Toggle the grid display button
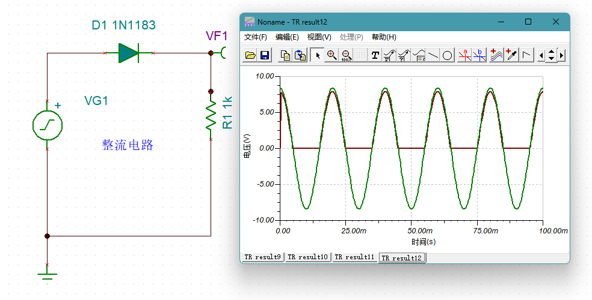The image size is (592, 300). tap(360, 55)
